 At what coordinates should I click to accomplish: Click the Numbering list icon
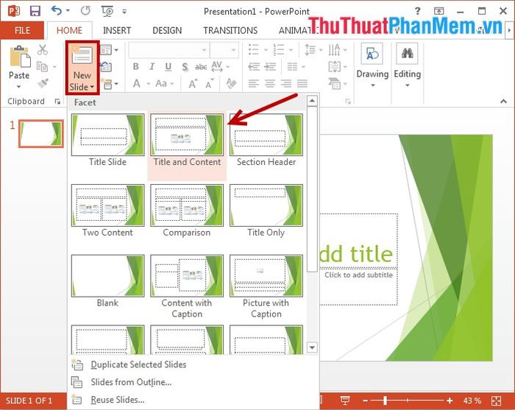click(279, 50)
